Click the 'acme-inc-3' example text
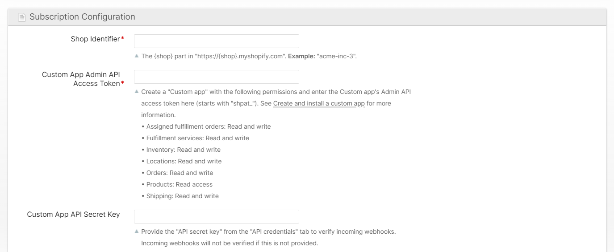 click(x=336, y=57)
